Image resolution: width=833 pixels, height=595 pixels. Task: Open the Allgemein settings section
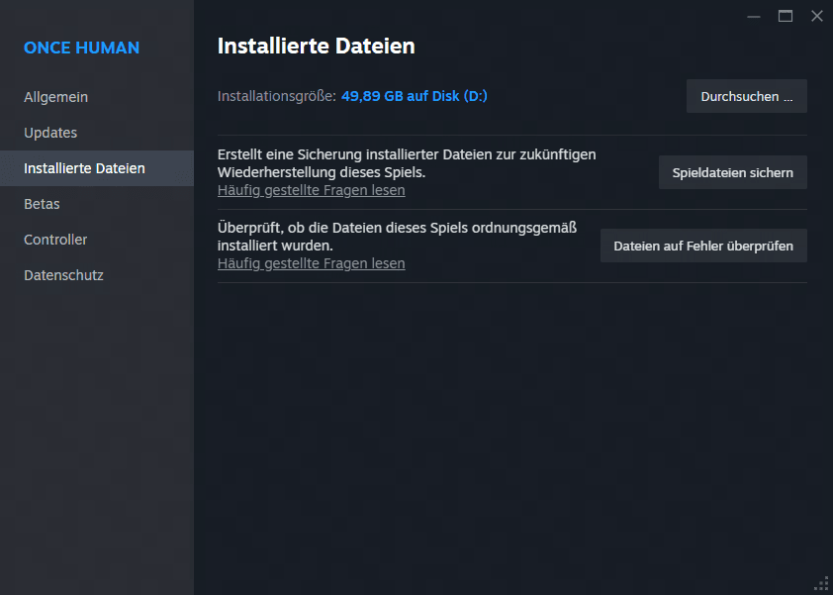pyautogui.click(x=55, y=97)
